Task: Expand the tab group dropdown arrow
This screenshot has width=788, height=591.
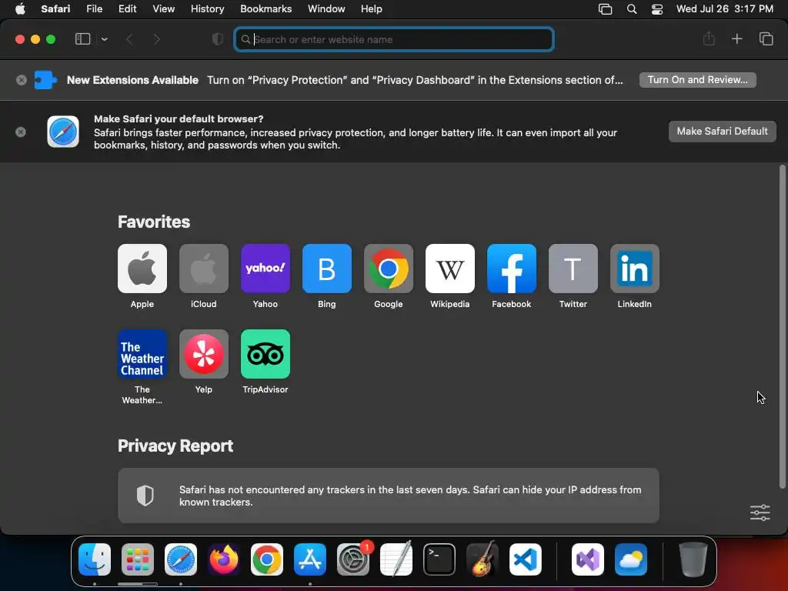Action: click(104, 38)
